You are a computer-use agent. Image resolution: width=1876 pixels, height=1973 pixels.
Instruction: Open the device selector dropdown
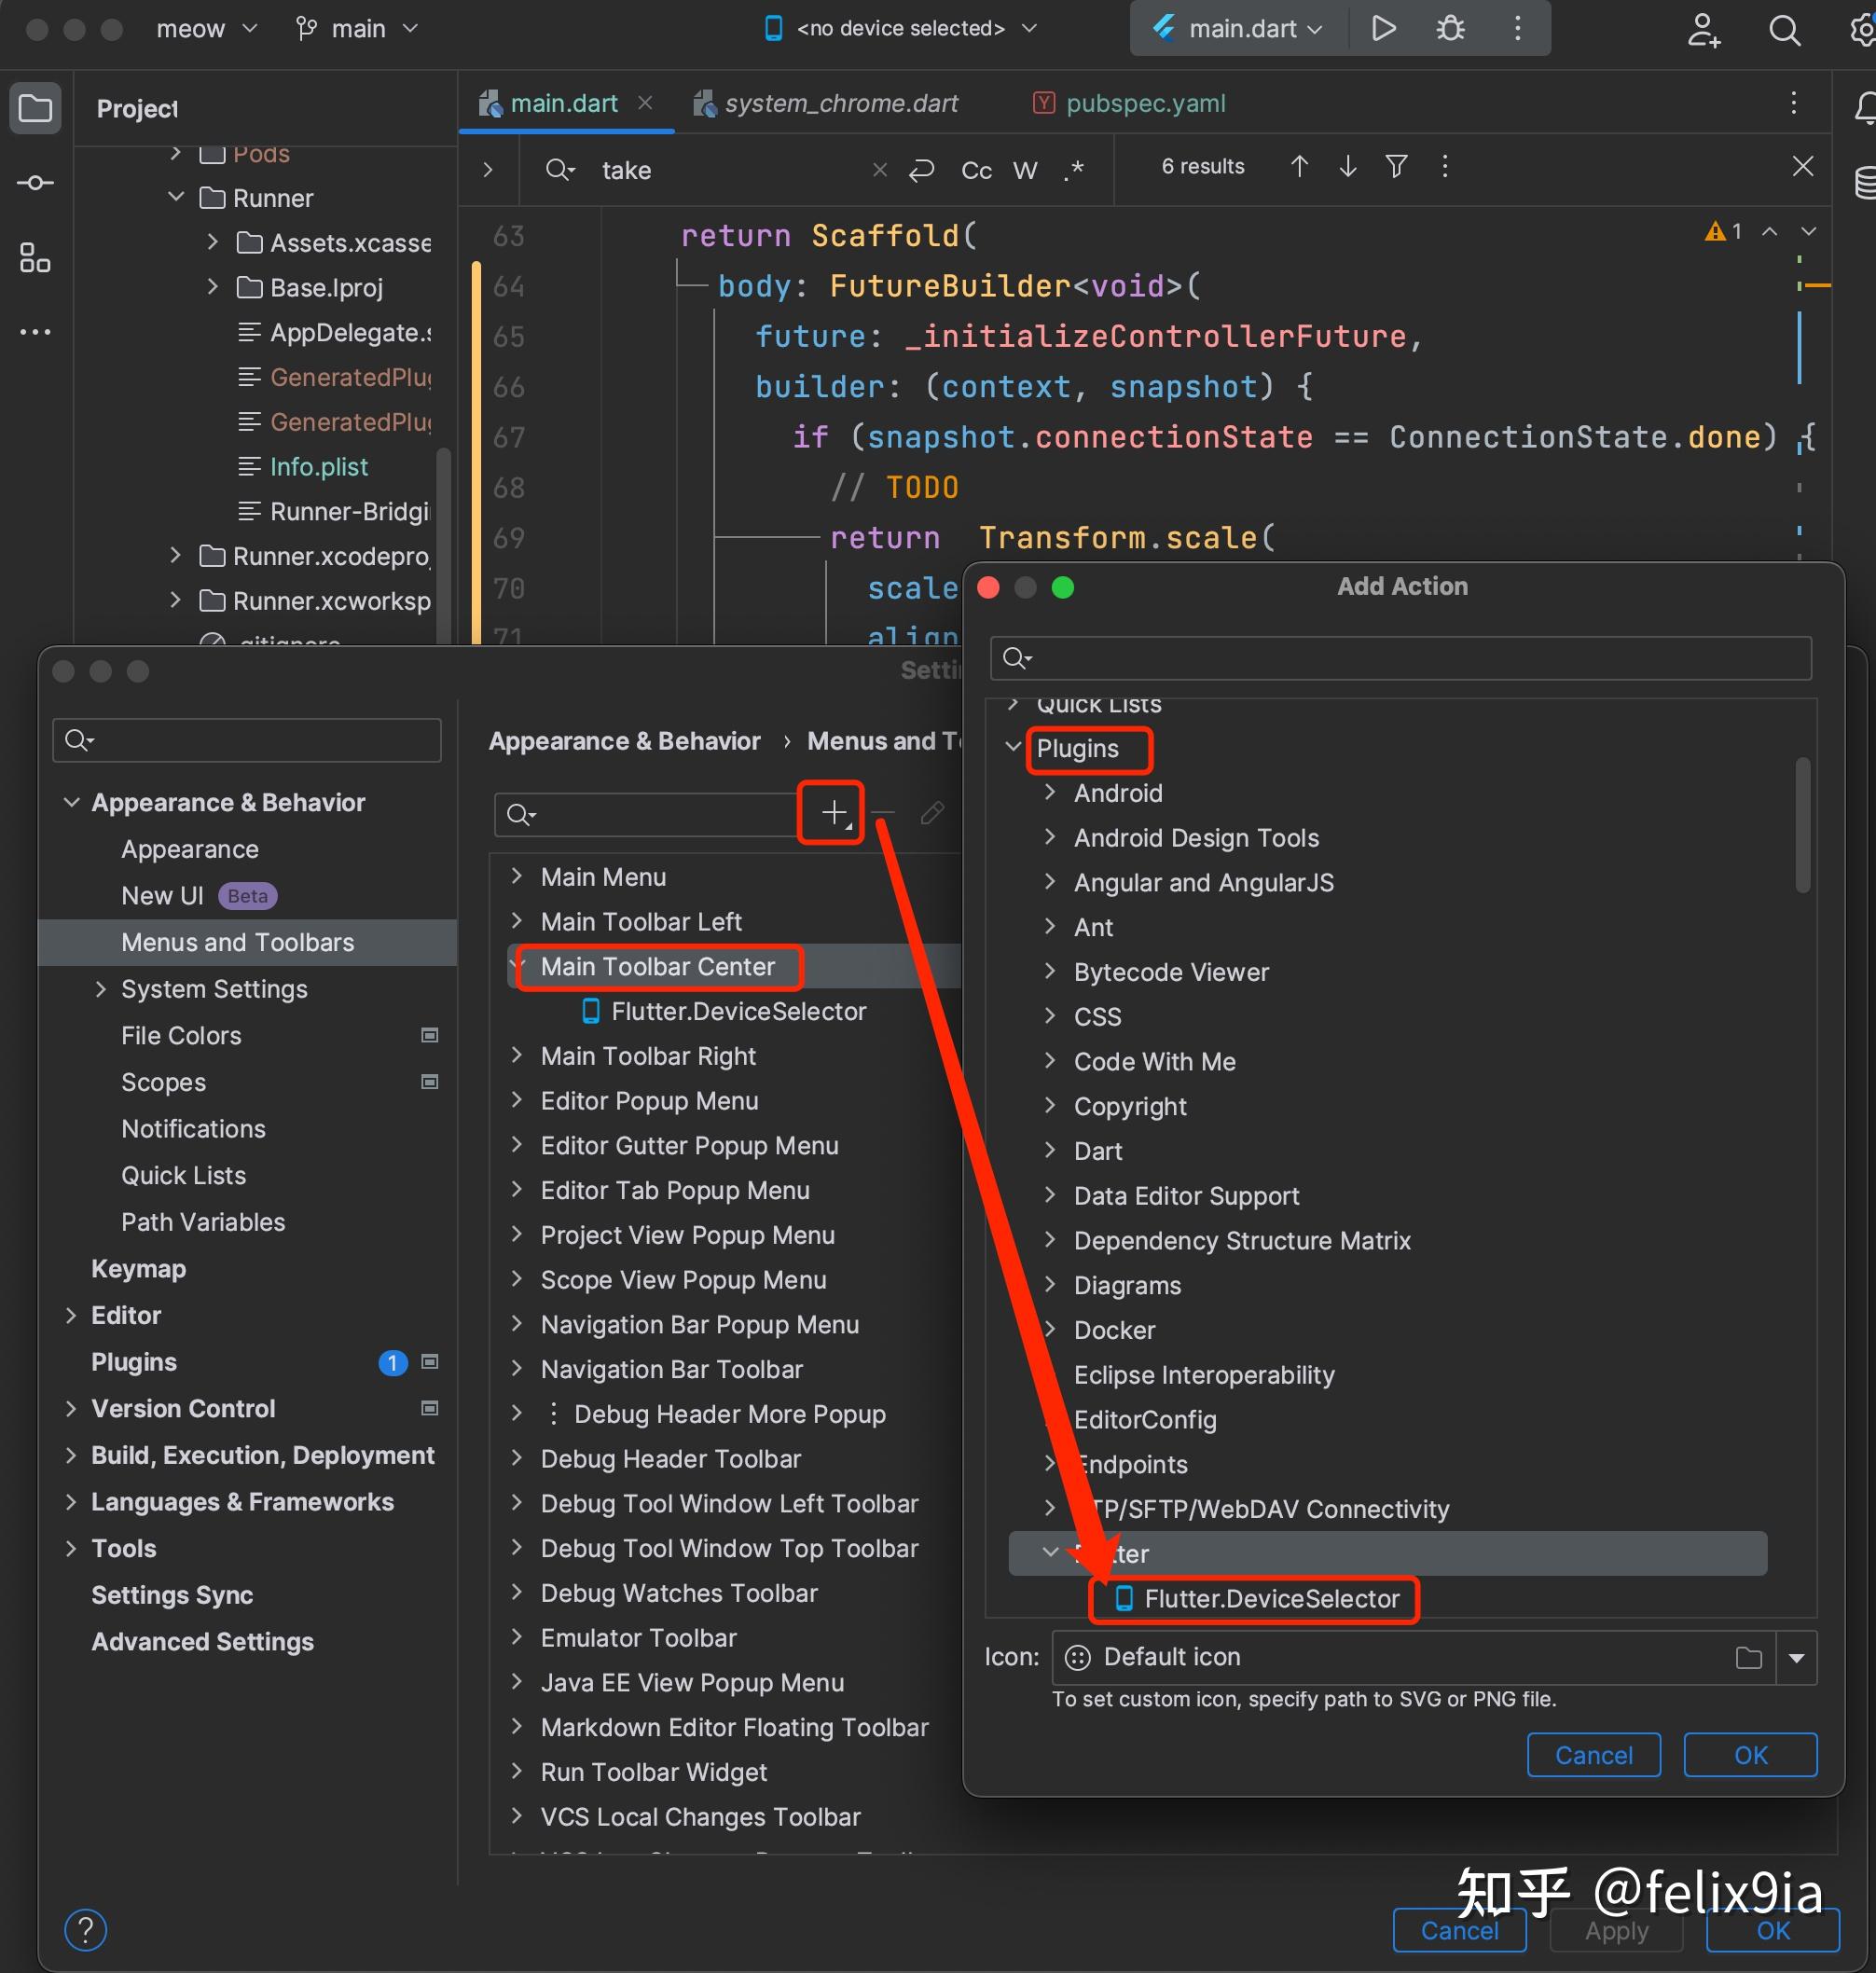pyautogui.click(x=898, y=28)
